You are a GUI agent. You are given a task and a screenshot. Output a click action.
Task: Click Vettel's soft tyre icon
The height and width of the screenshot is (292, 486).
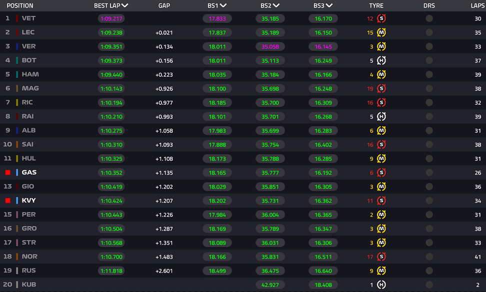click(381, 18)
